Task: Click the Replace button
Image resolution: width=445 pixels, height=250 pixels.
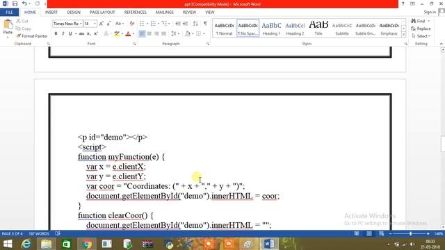Action: point(421,28)
